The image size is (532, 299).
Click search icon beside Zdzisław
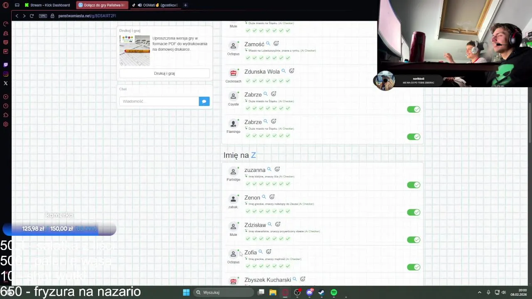point(269,224)
